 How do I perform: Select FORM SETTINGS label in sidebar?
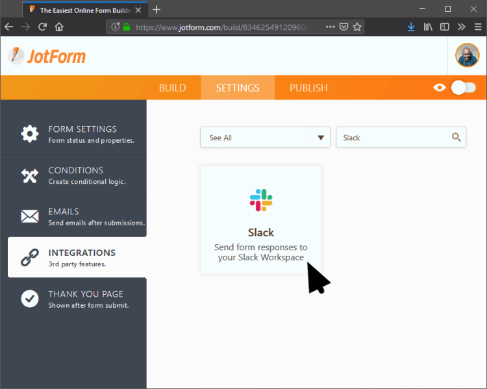pos(82,129)
